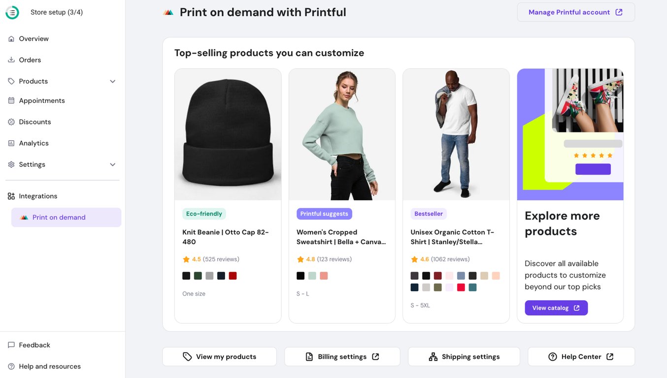Image resolution: width=667 pixels, height=378 pixels.
Task: Click the Manage Printful account link
Action: pos(575,12)
